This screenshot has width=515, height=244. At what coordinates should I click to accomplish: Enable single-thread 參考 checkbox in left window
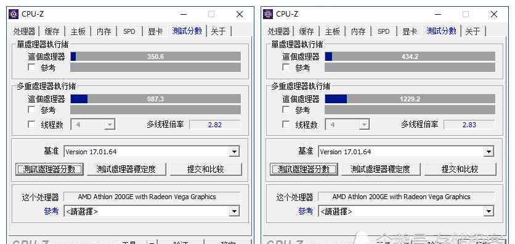tap(32, 68)
